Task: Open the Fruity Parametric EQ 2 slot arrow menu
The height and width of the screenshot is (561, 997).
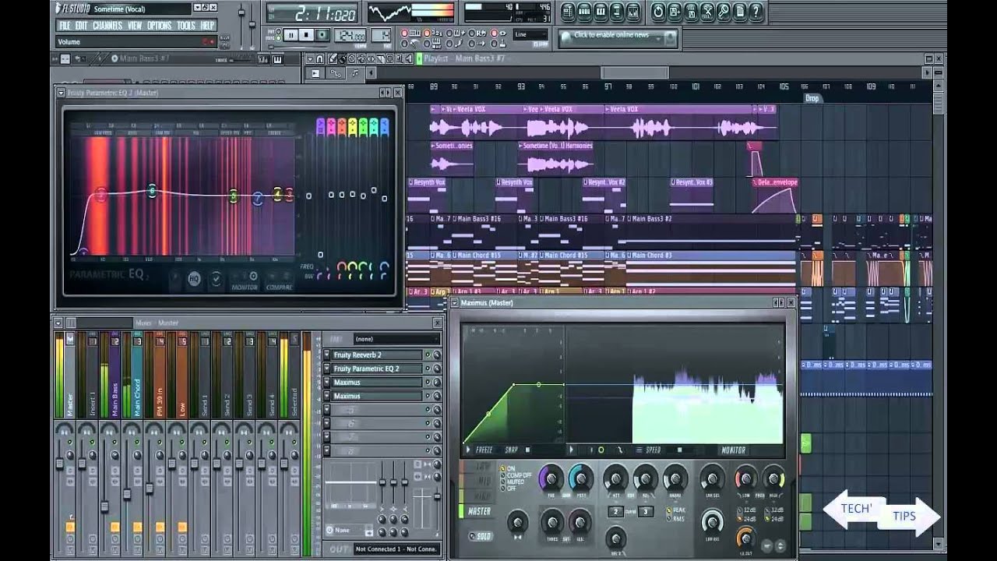Action: tap(326, 369)
